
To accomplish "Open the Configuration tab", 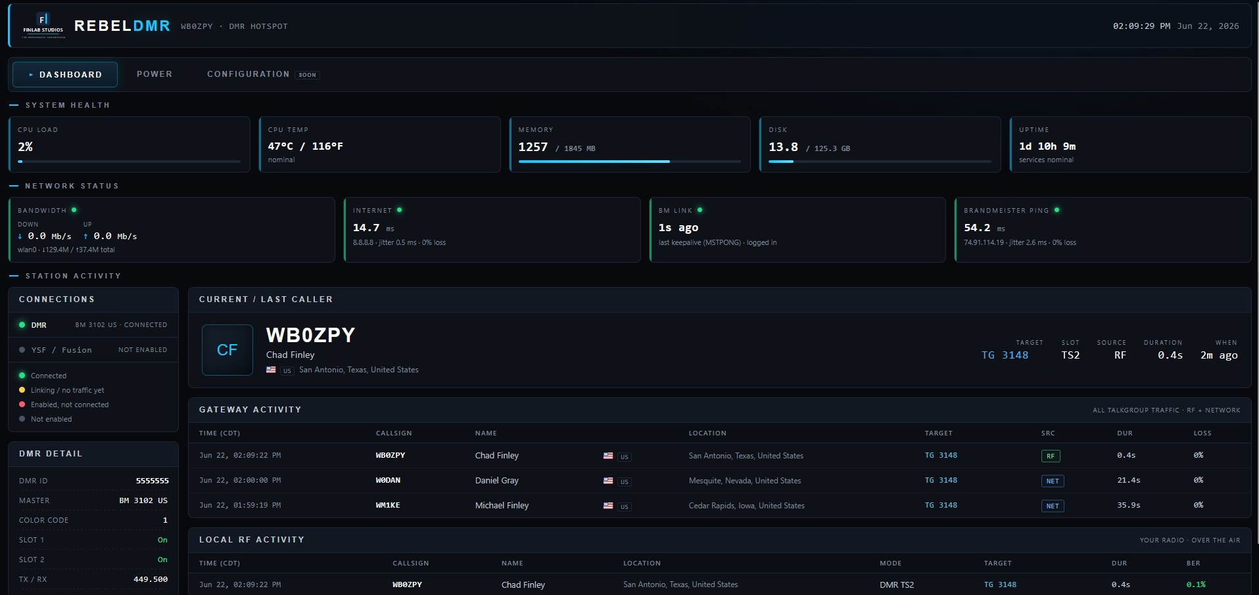I will pyautogui.click(x=248, y=74).
